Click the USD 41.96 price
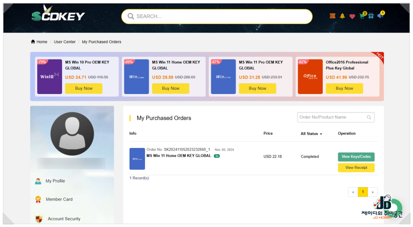This screenshot has width=413, height=227. click(x=336, y=77)
